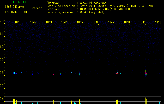Click the Observer field label
The height and width of the screenshot is (104, 164).
(x=53, y=3)
